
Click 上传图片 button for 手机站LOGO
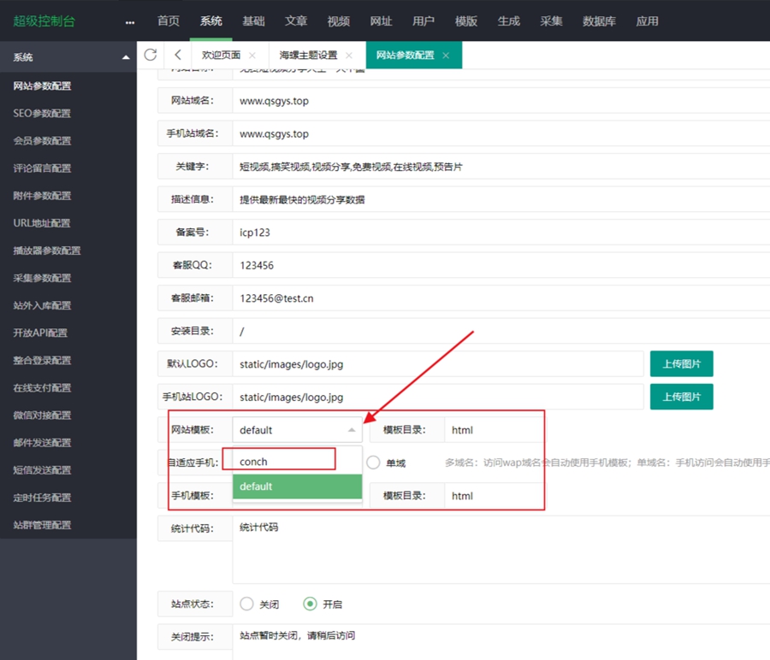point(681,397)
